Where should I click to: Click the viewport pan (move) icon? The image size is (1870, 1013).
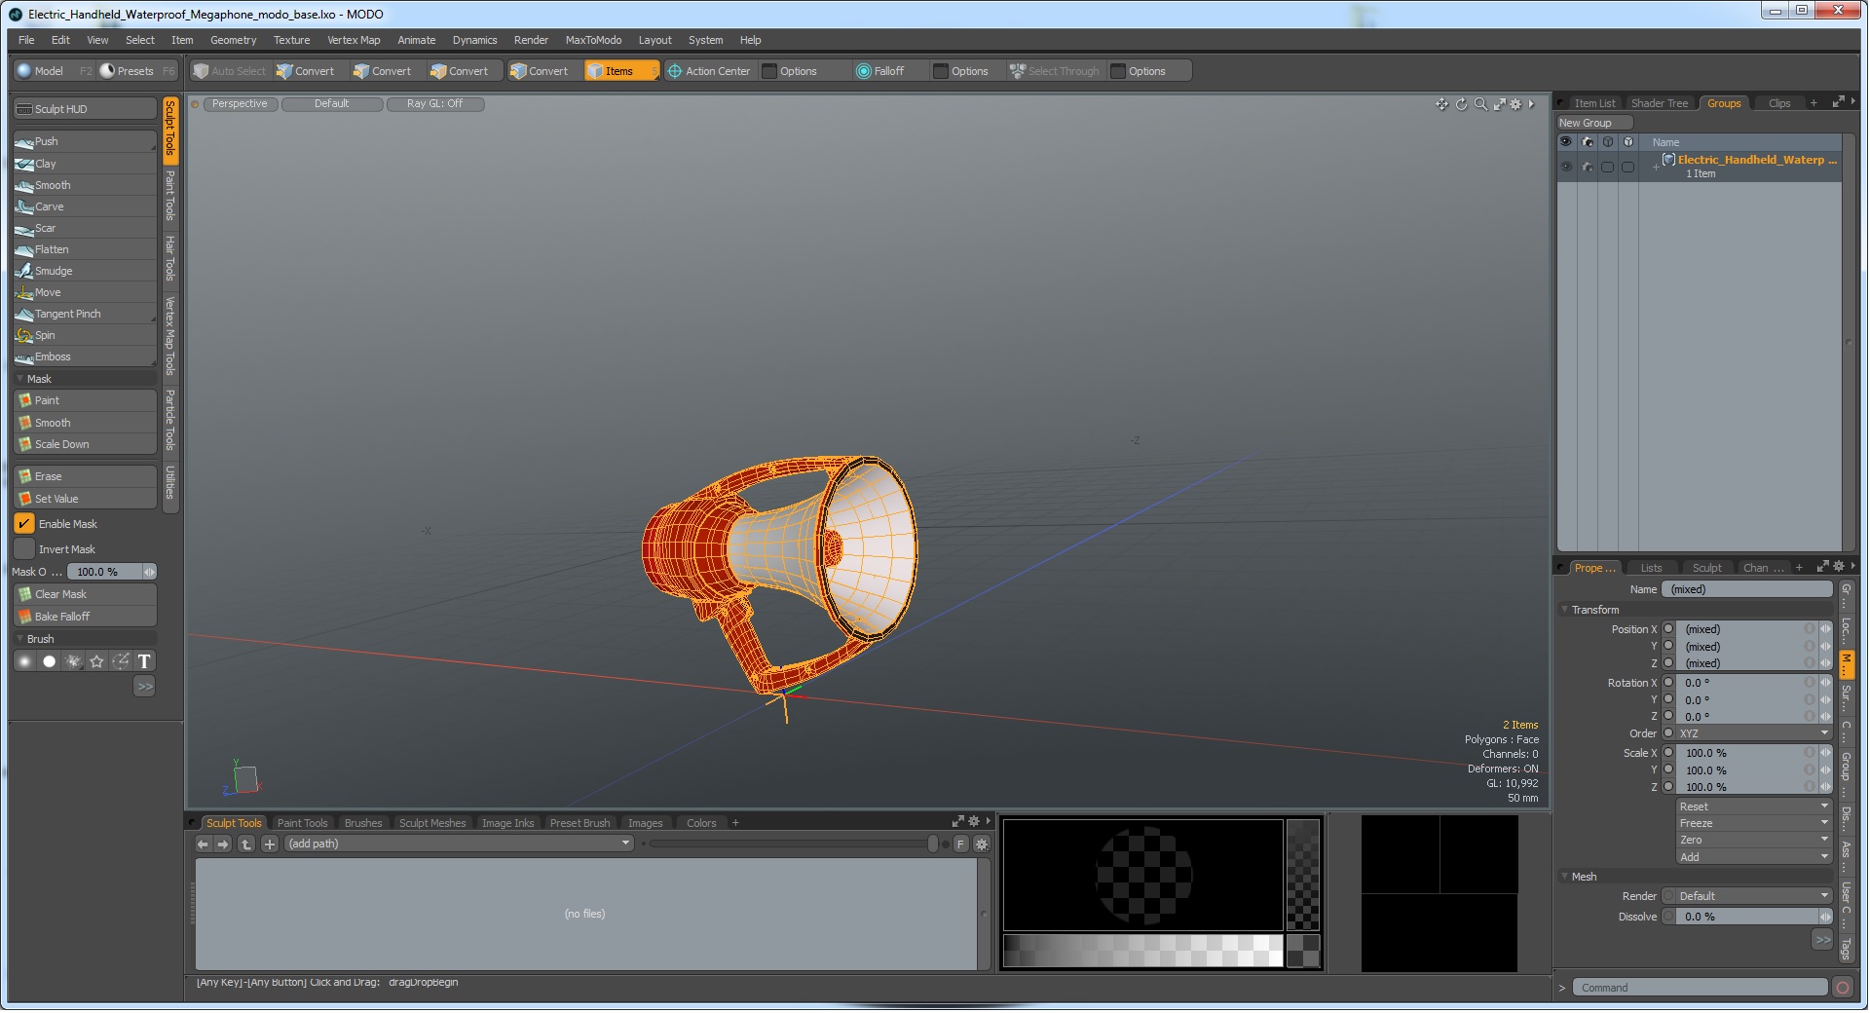pyautogui.click(x=1442, y=104)
